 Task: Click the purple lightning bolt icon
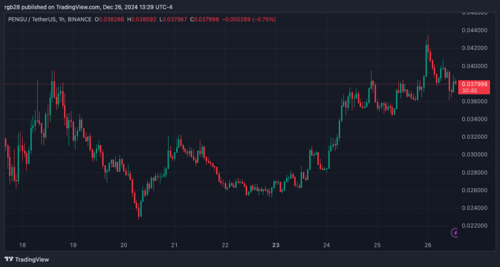tap(455, 233)
